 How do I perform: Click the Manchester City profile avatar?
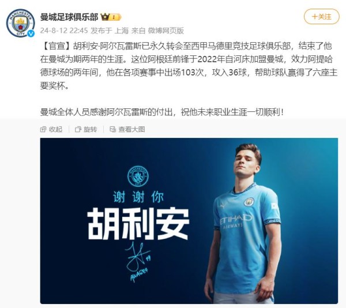(20, 23)
